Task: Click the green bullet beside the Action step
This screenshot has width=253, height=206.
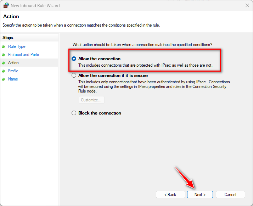Action: coord(4,63)
